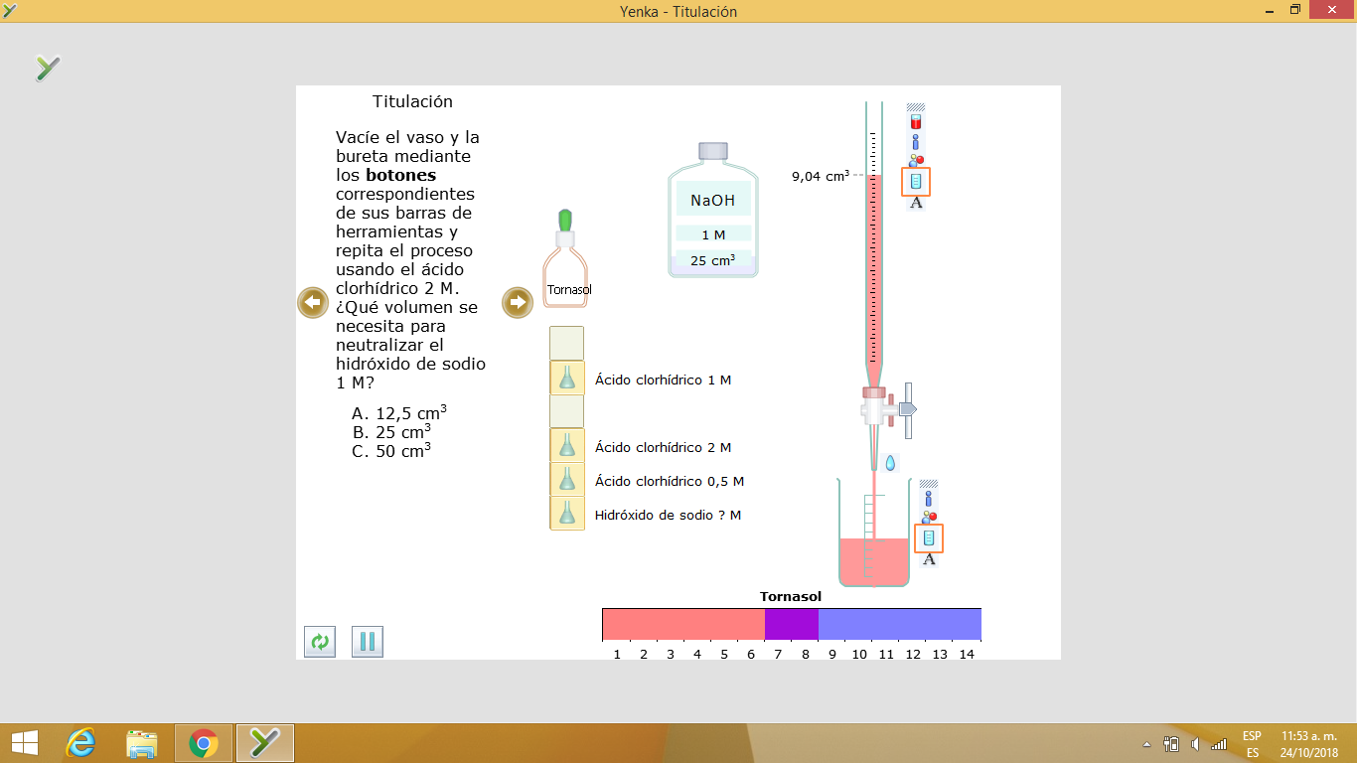Pause the simulation
Viewport: 1357px width, 763px height.
[x=367, y=643]
